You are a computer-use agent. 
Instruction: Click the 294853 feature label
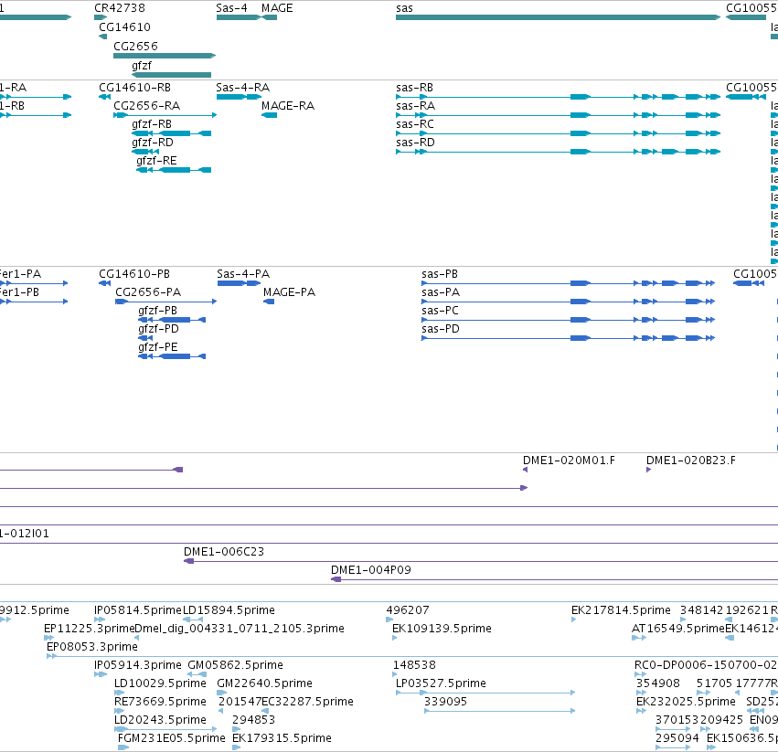(253, 720)
